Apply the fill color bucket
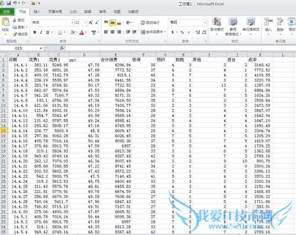Image resolution: width=296 pixels, height=235 pixels. coord(72,32)
